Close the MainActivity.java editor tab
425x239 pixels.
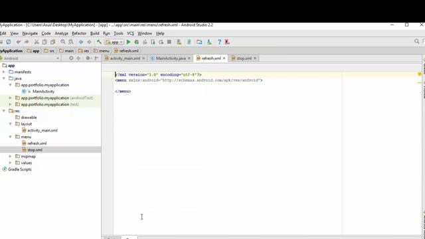pyautogui.click(x=189, y=58)
